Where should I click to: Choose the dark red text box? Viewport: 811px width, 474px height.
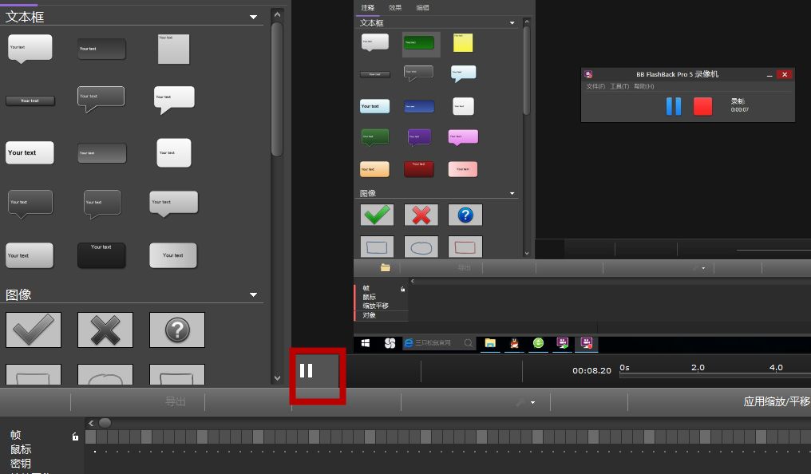pyautogui.click(x=419, y=169)
